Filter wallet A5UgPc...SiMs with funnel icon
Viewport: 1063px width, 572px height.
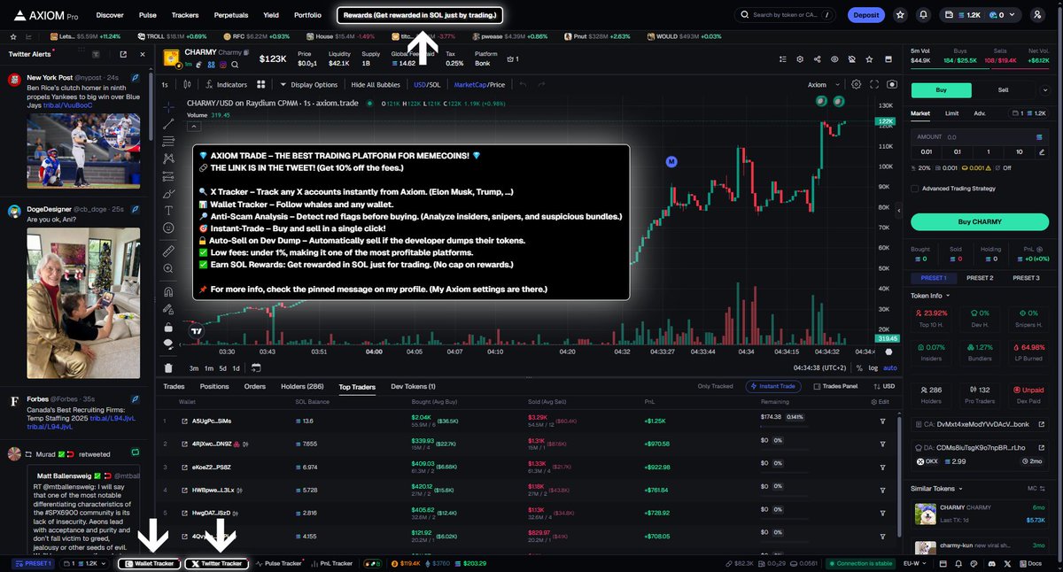pyautogui.click(x=882, y=421)
